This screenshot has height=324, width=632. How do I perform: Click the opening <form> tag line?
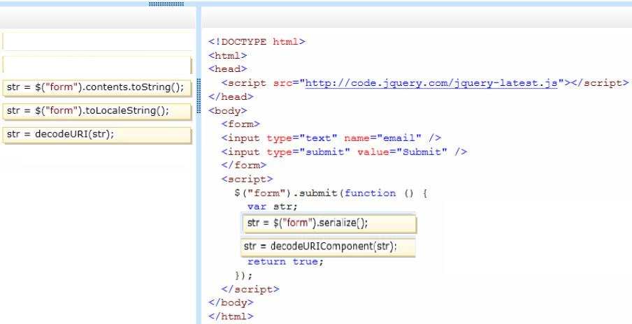[240, 124]
